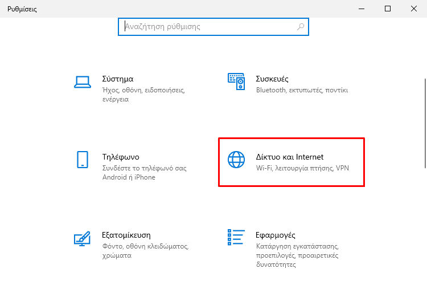Image resolution: width=427 pixels, height=285 pixels.
Task: Minimize the Ρυθμίσεις window
Action: click(x=362, y=9)
